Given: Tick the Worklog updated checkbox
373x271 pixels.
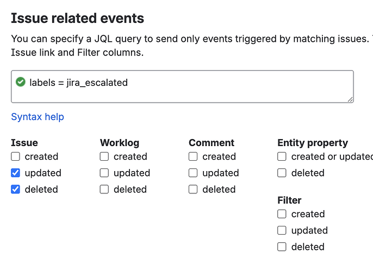Looking at the screenshot, I should [104, 173].
